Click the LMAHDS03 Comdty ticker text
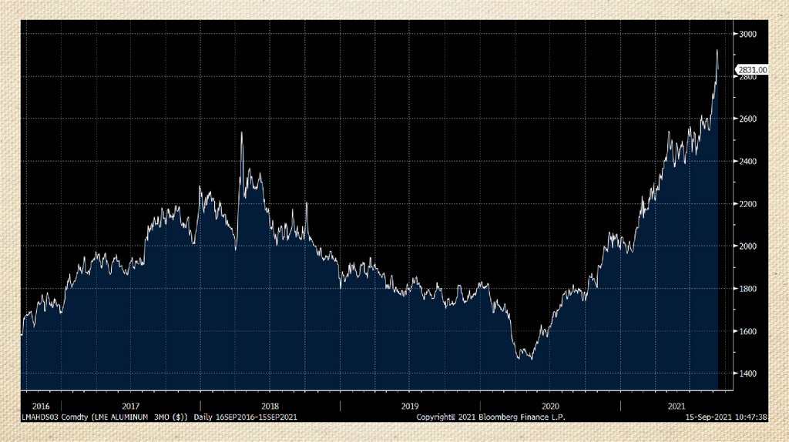Viewport: 789px width, 442px height. click(x=55, y=417)
